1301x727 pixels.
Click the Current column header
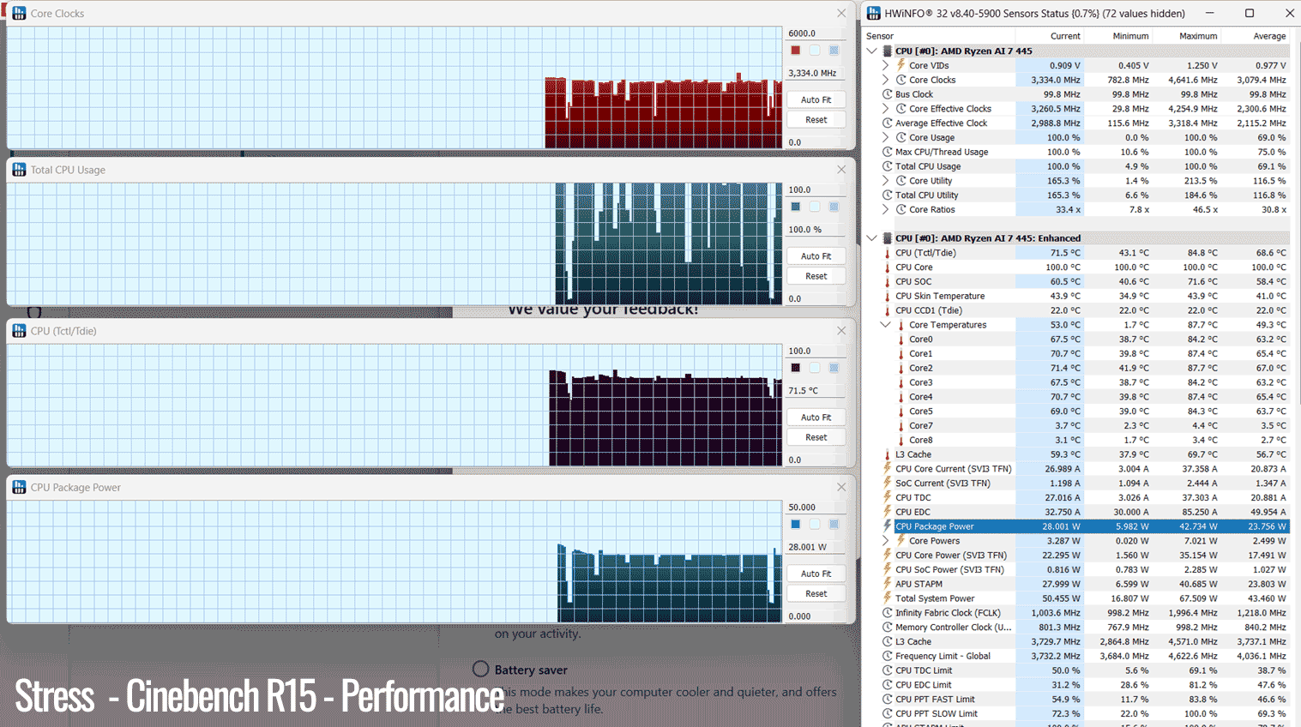click(1050, 36)
